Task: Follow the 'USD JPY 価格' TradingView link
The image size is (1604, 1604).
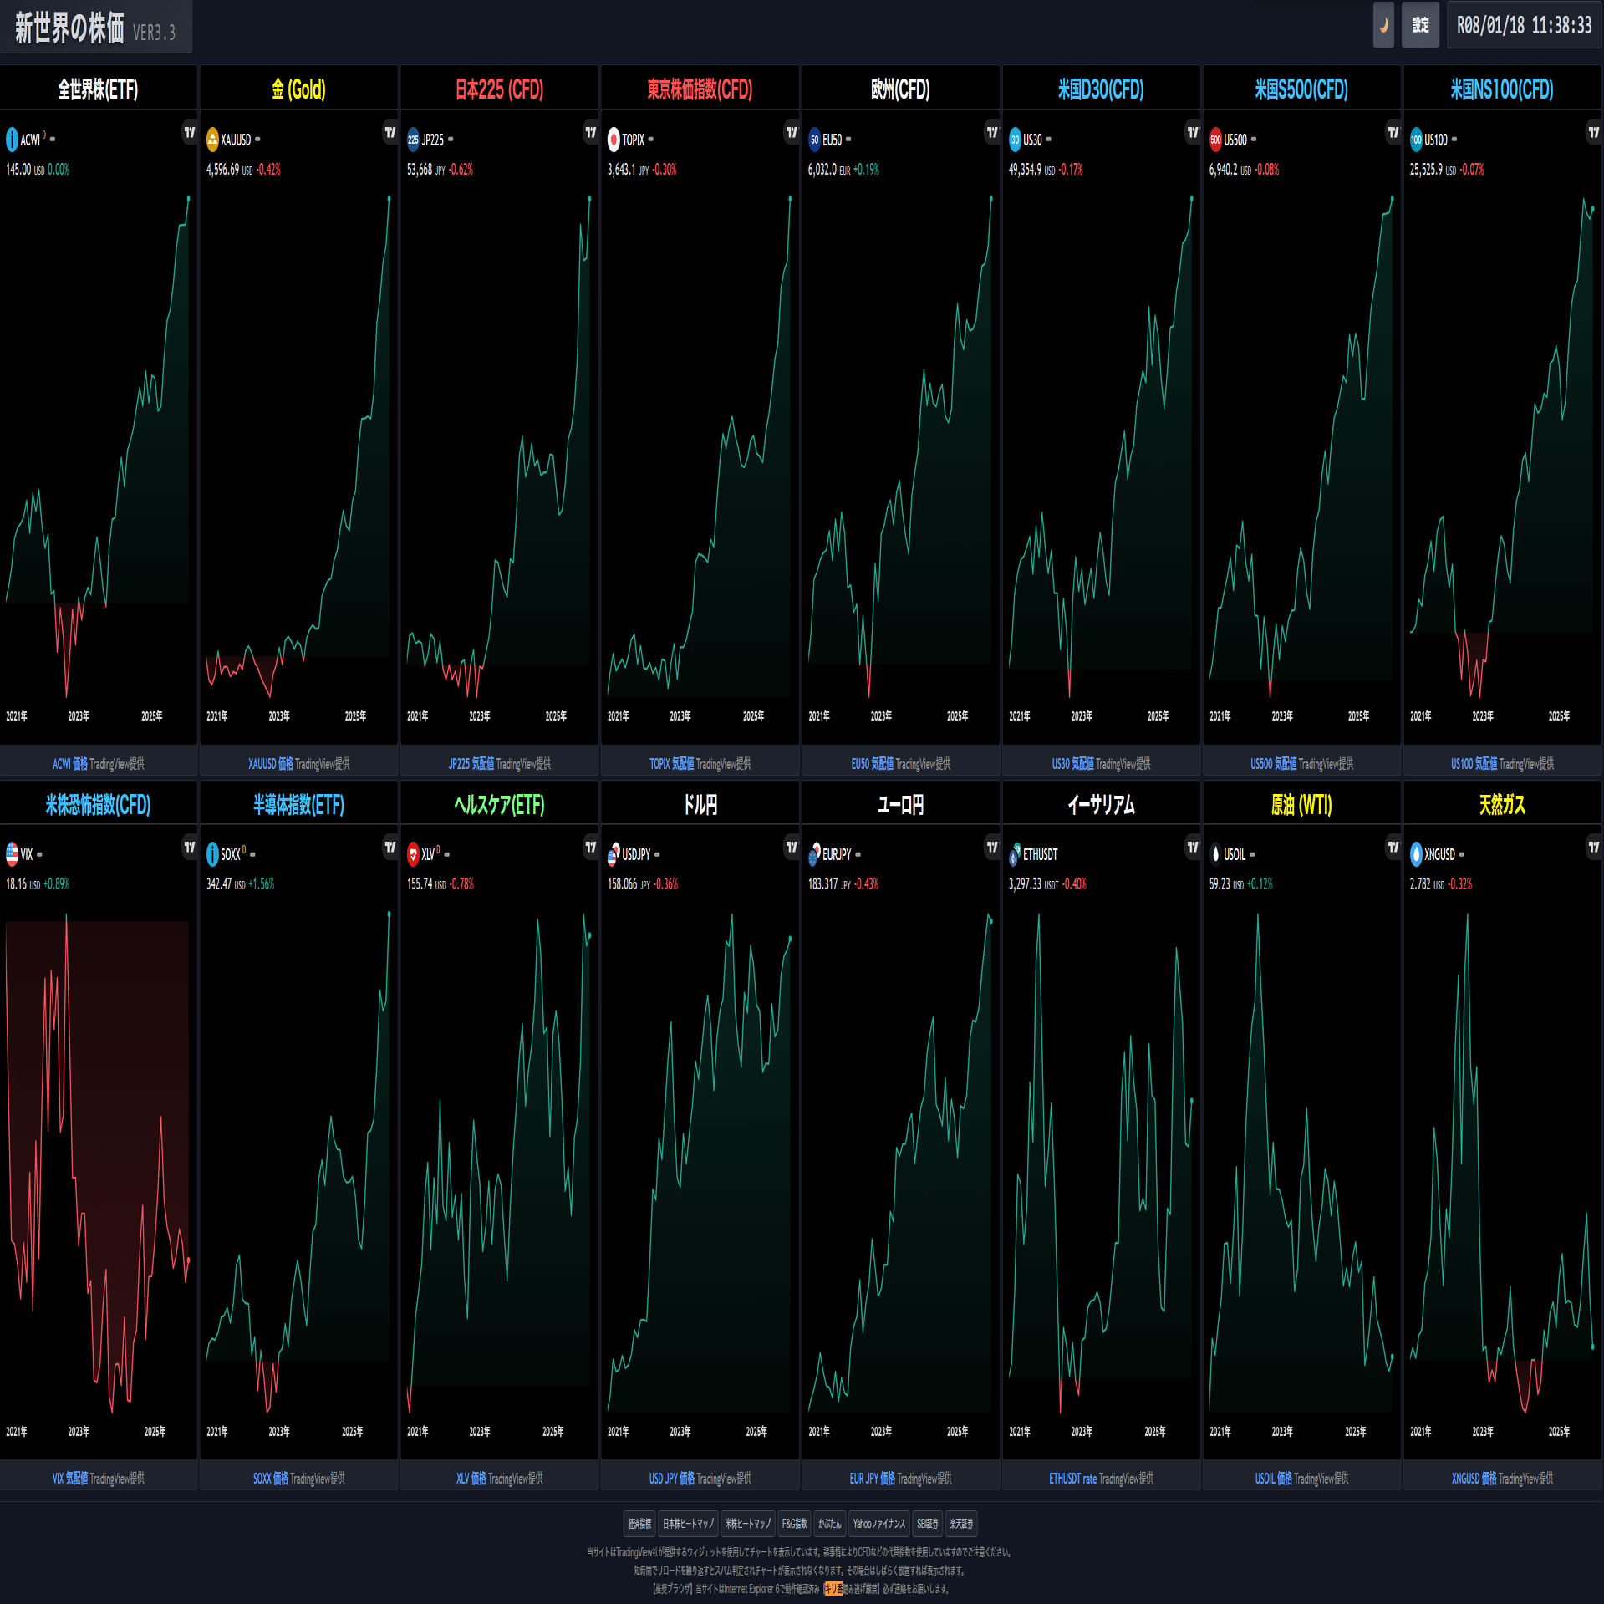Action: coord(672,1479)
